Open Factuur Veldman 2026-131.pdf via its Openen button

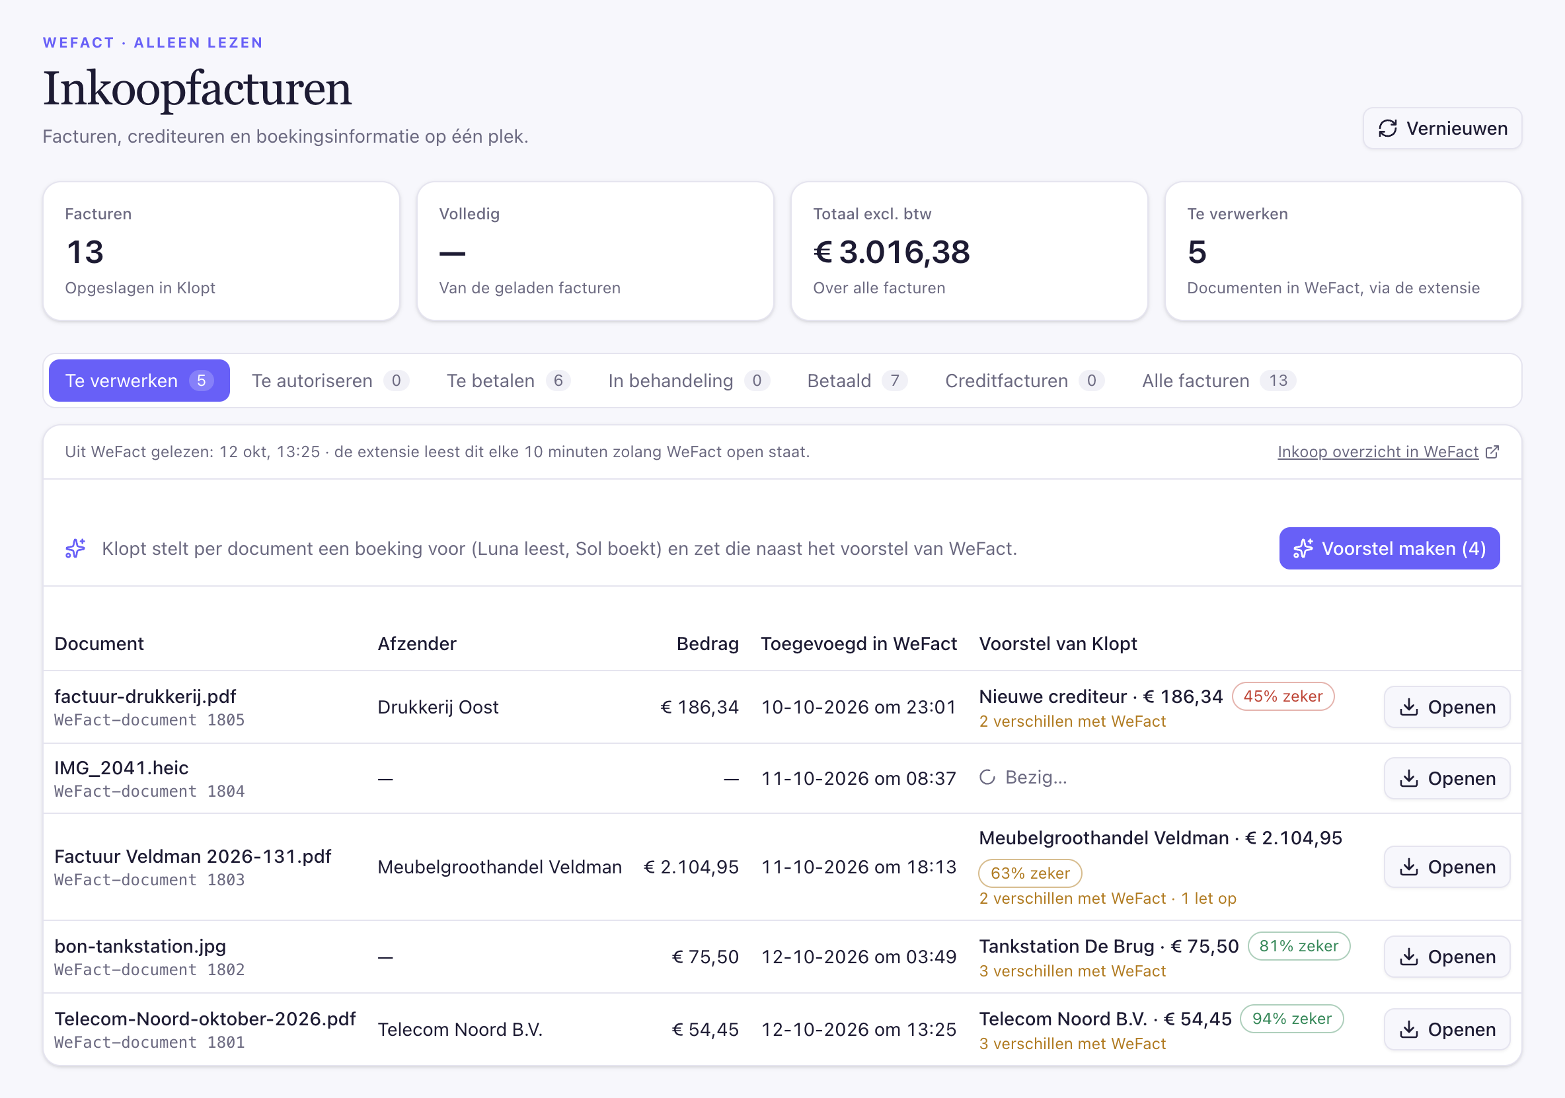pos(1447,867)
